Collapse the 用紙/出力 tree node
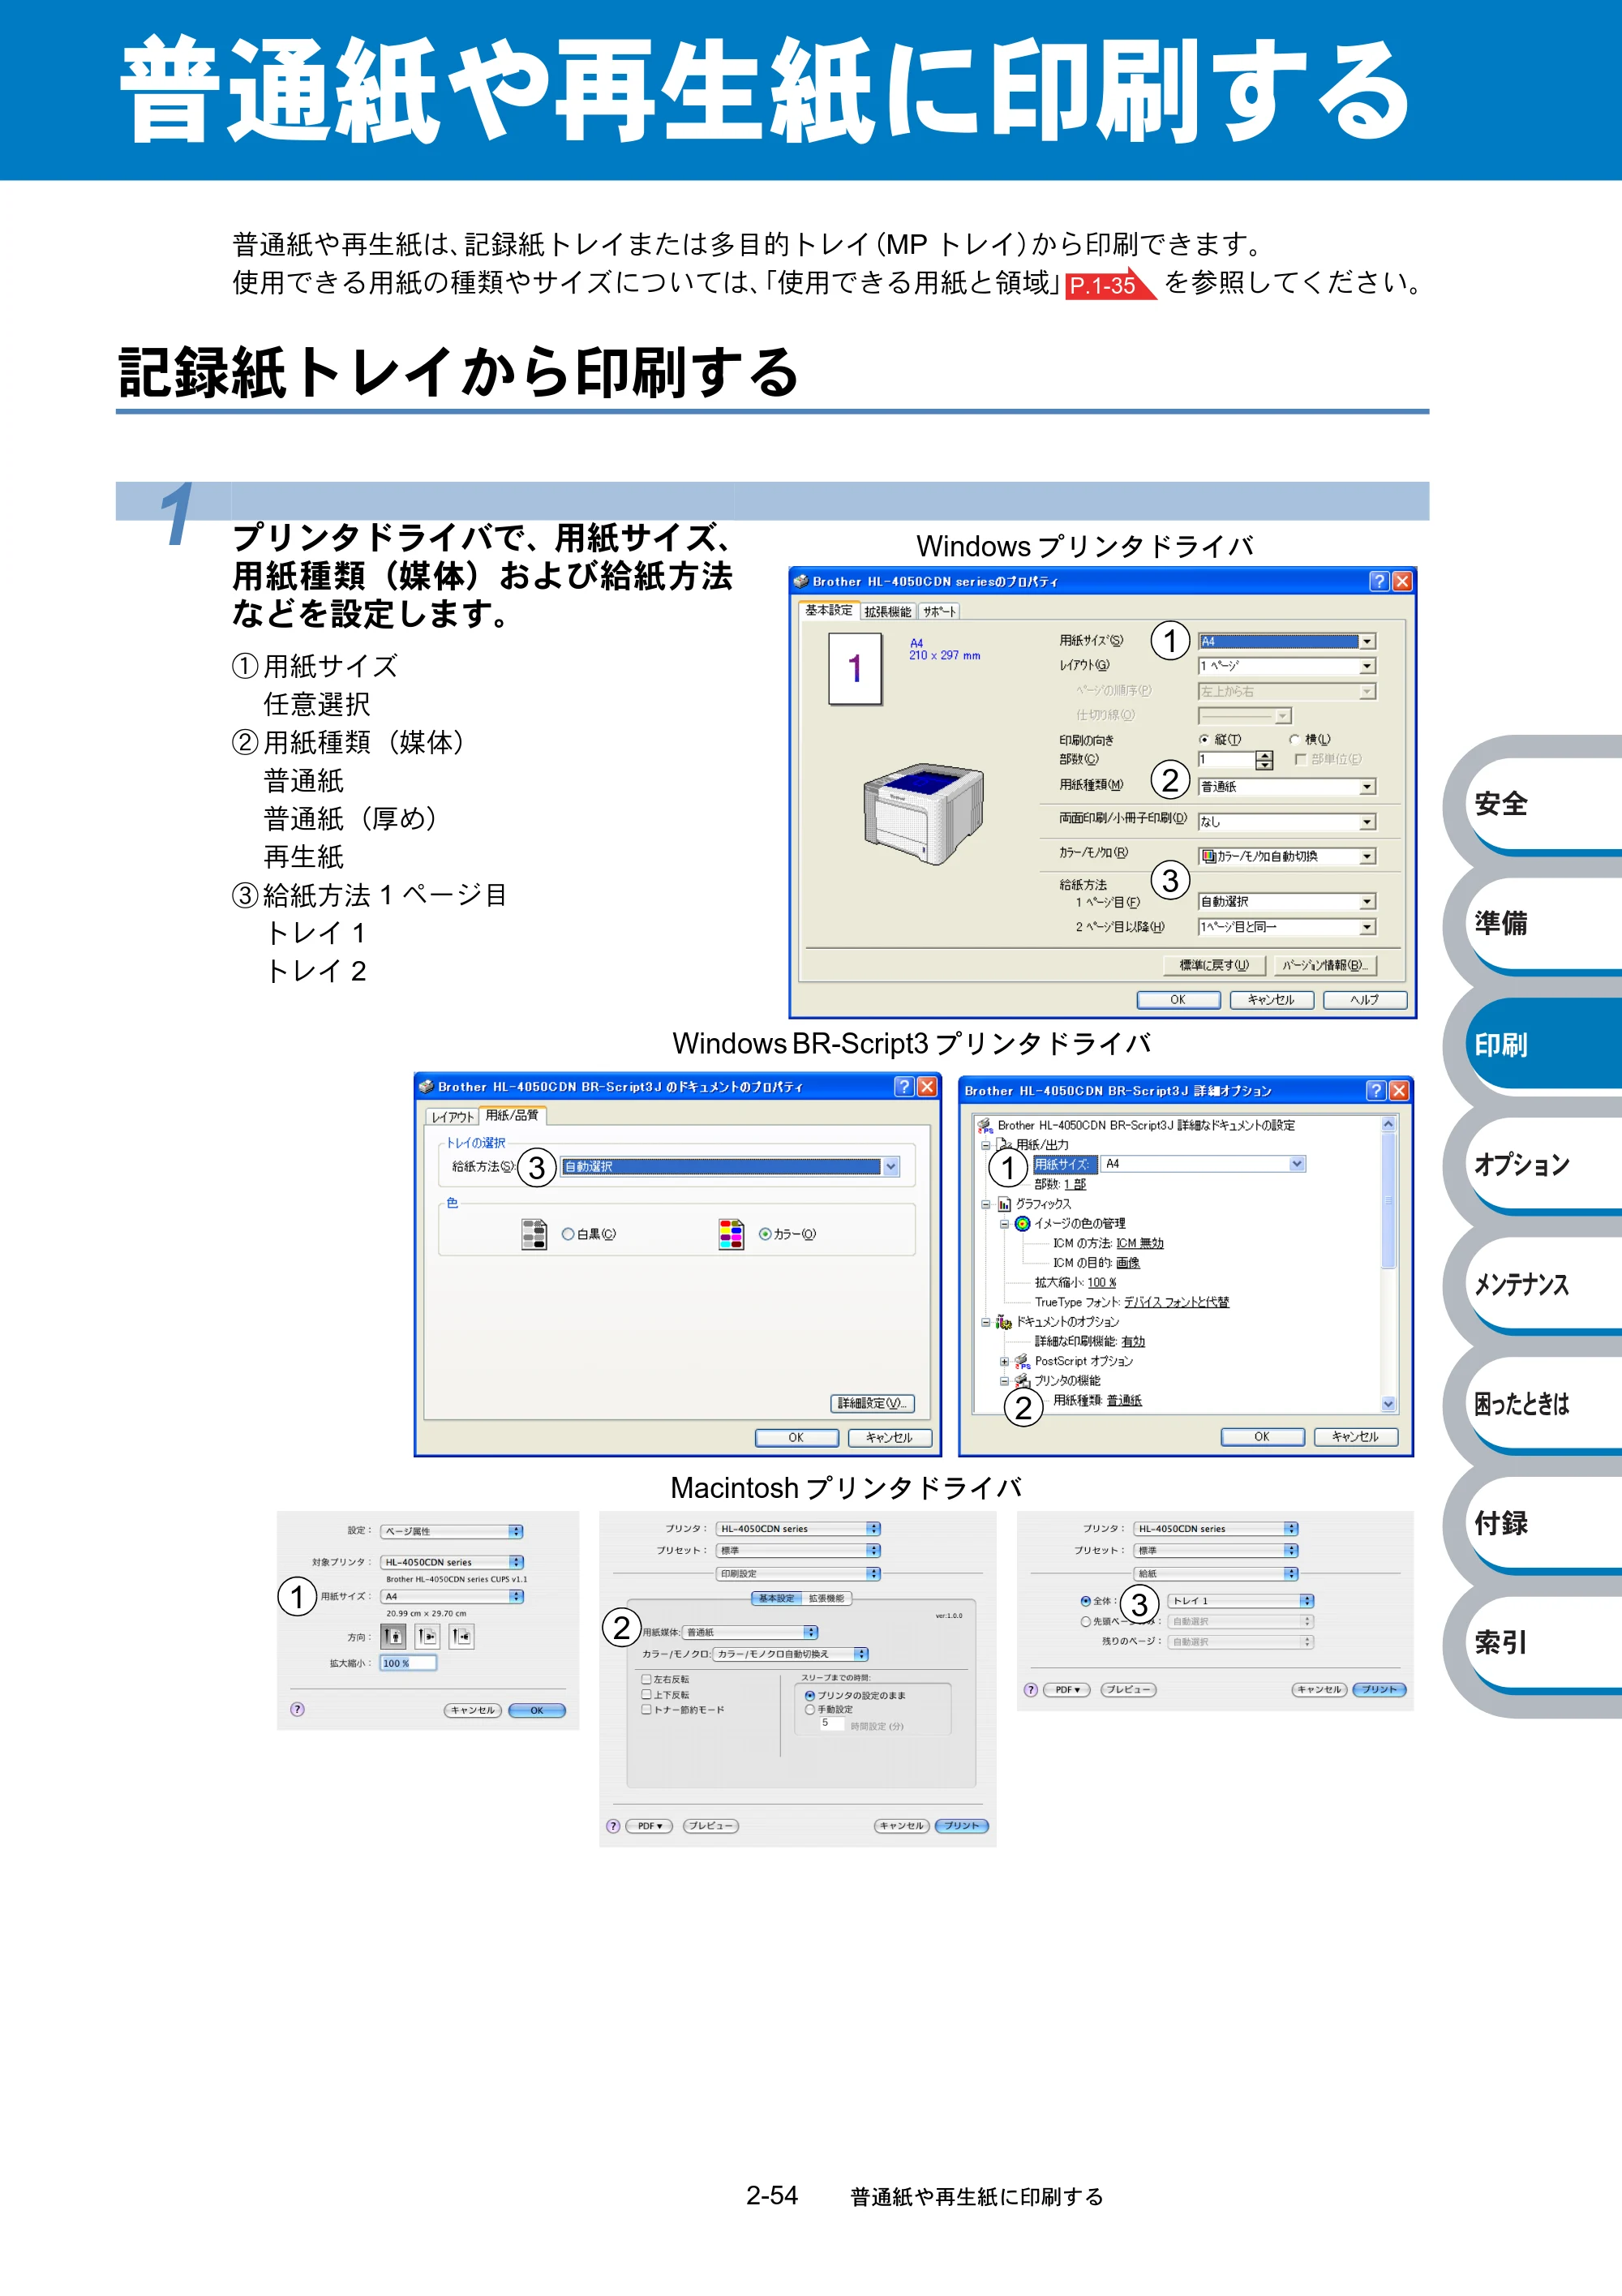 986,1145
